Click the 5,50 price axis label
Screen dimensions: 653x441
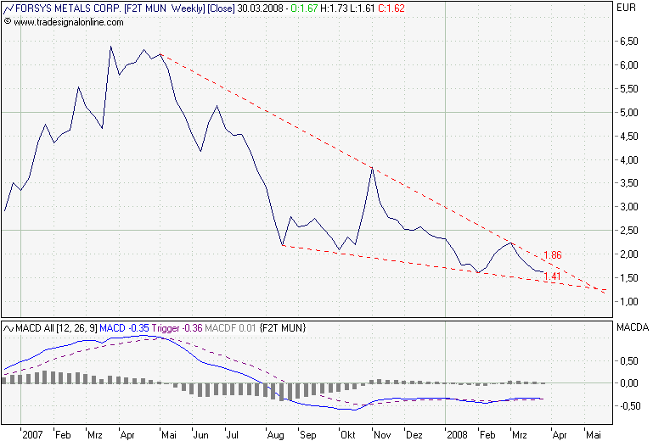[629, 88]
